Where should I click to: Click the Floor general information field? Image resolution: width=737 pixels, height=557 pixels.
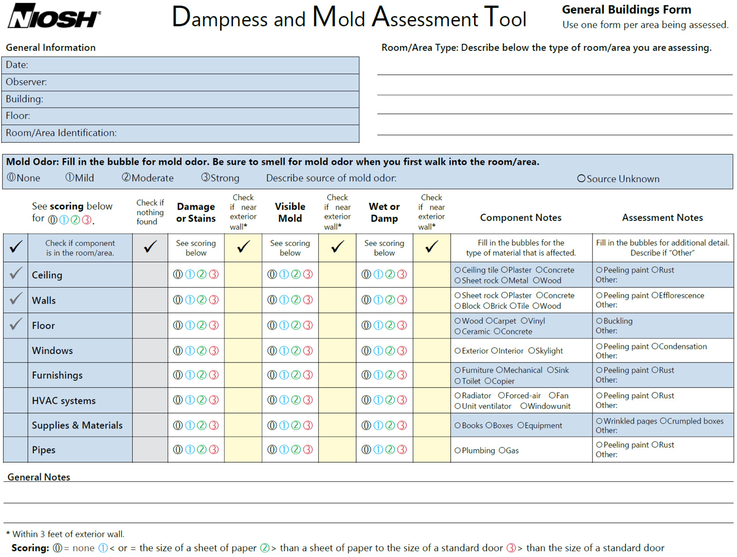pyautogui.click(x=180, y=116)
